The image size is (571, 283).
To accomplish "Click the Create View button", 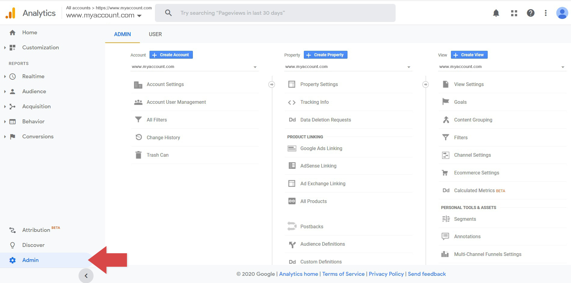I will (469, 55).
